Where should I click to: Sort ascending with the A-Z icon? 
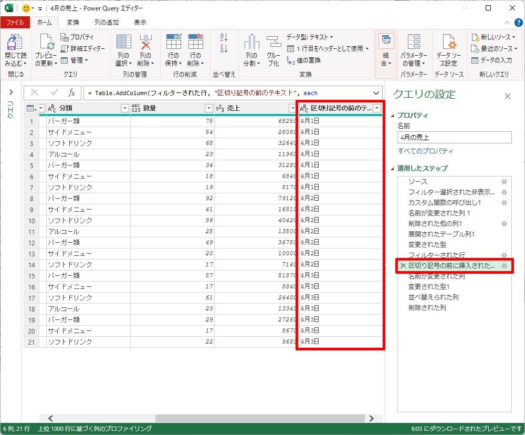(x=224, y=37)
